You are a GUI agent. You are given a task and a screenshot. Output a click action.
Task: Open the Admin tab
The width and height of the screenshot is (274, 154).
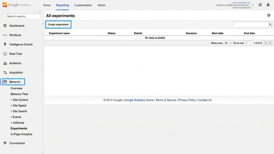(101, 5)
